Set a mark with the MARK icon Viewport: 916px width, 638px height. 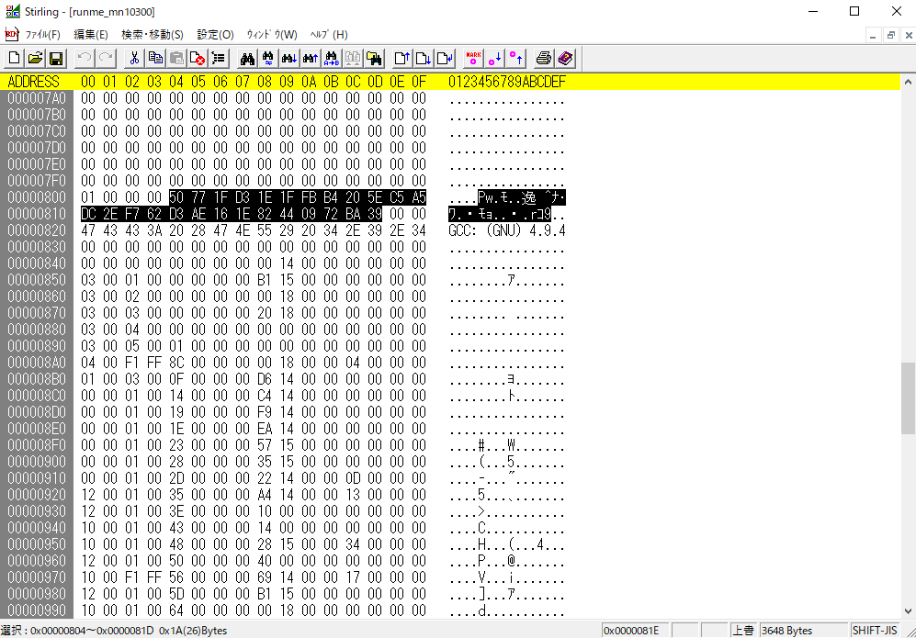[x=473, y=59]
